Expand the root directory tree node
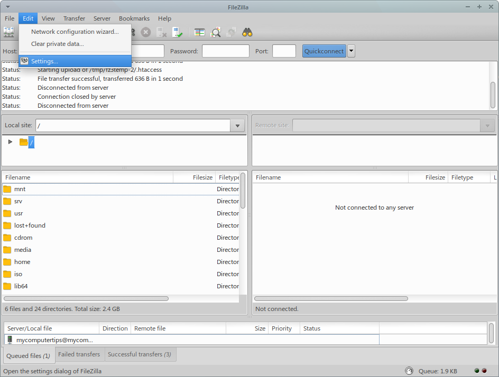The height and width of the screenshot is (377, 499). pyautogui.click(x=10, y=142)
